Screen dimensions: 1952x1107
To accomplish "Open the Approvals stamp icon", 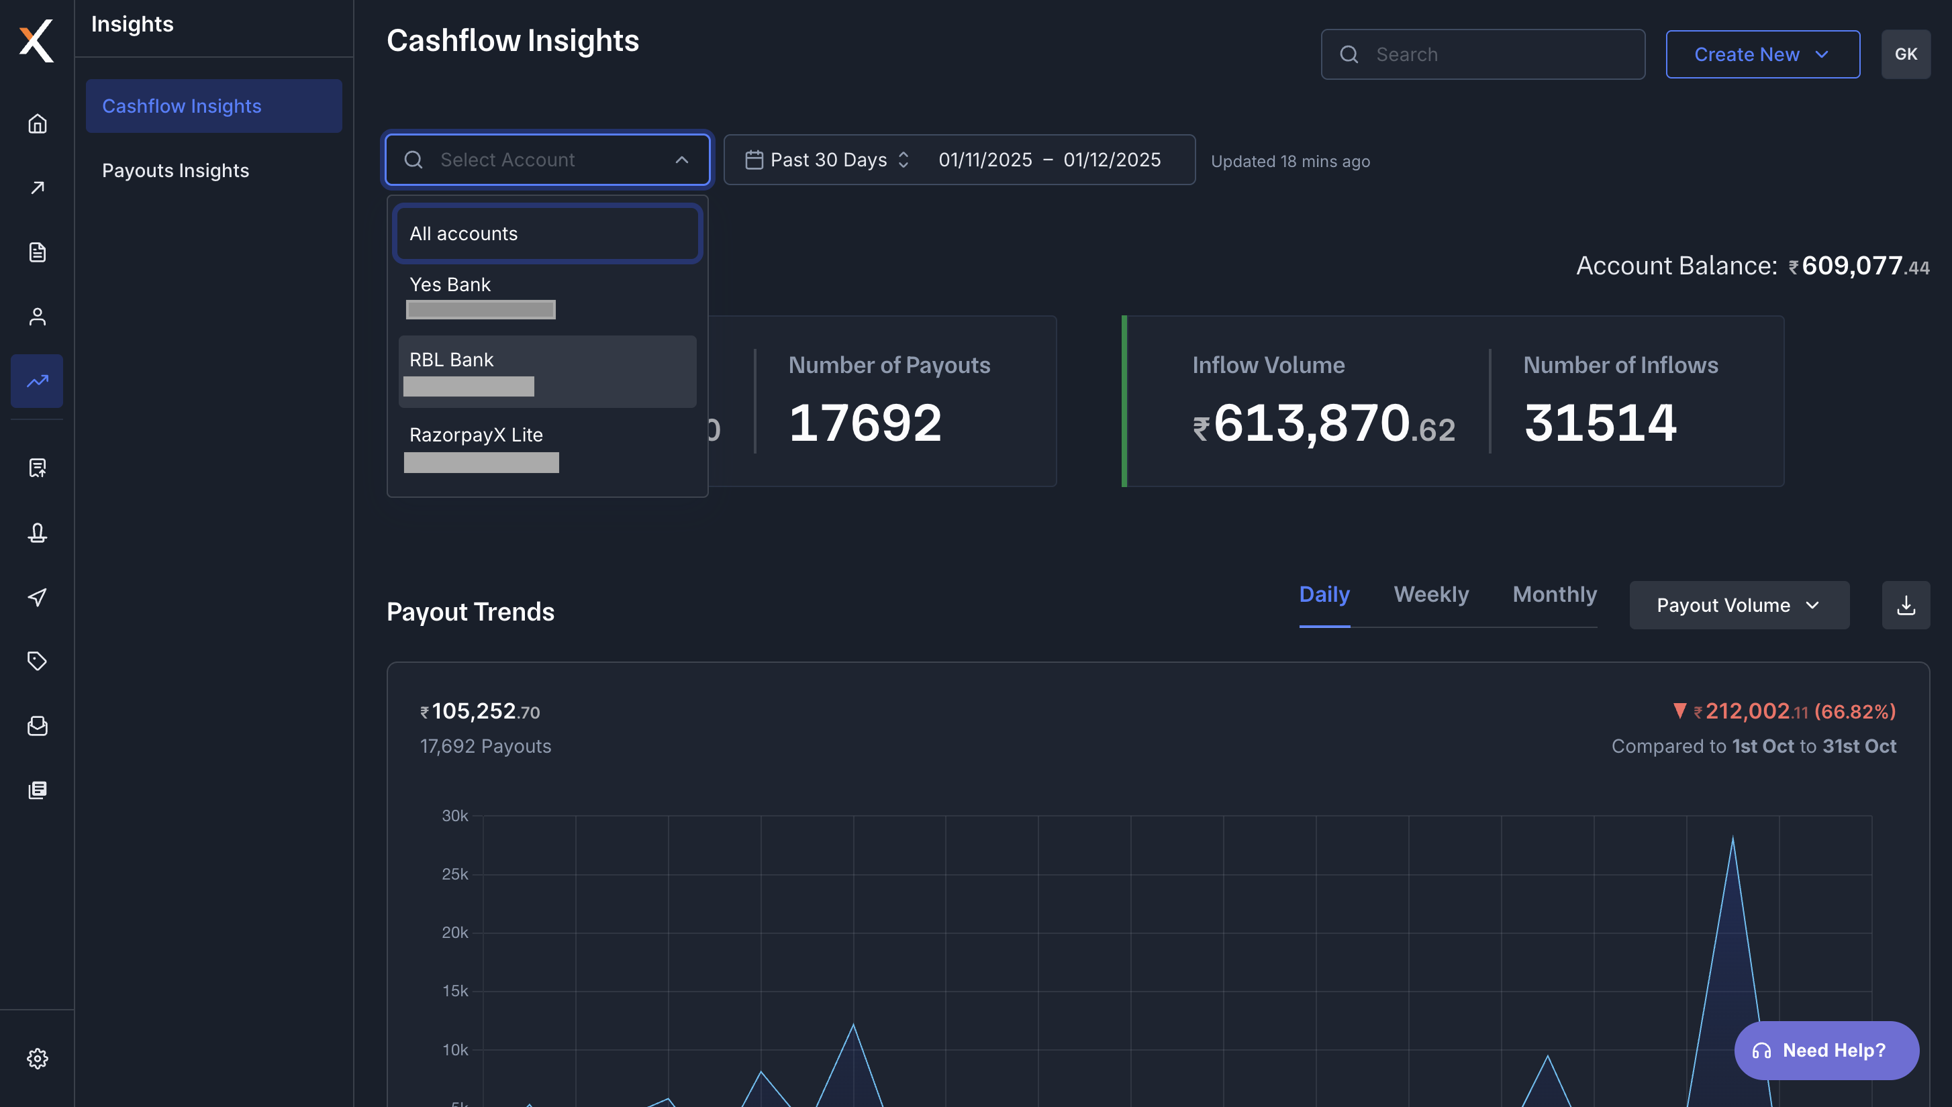I will [x=36, y=533].
